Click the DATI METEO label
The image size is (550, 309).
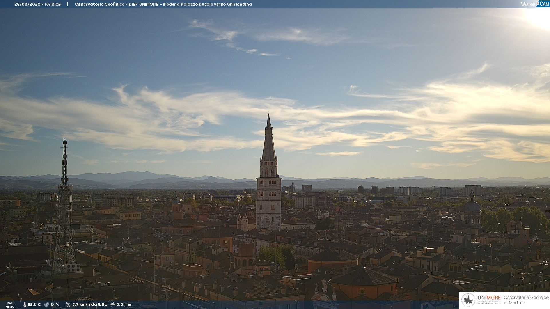10,305
